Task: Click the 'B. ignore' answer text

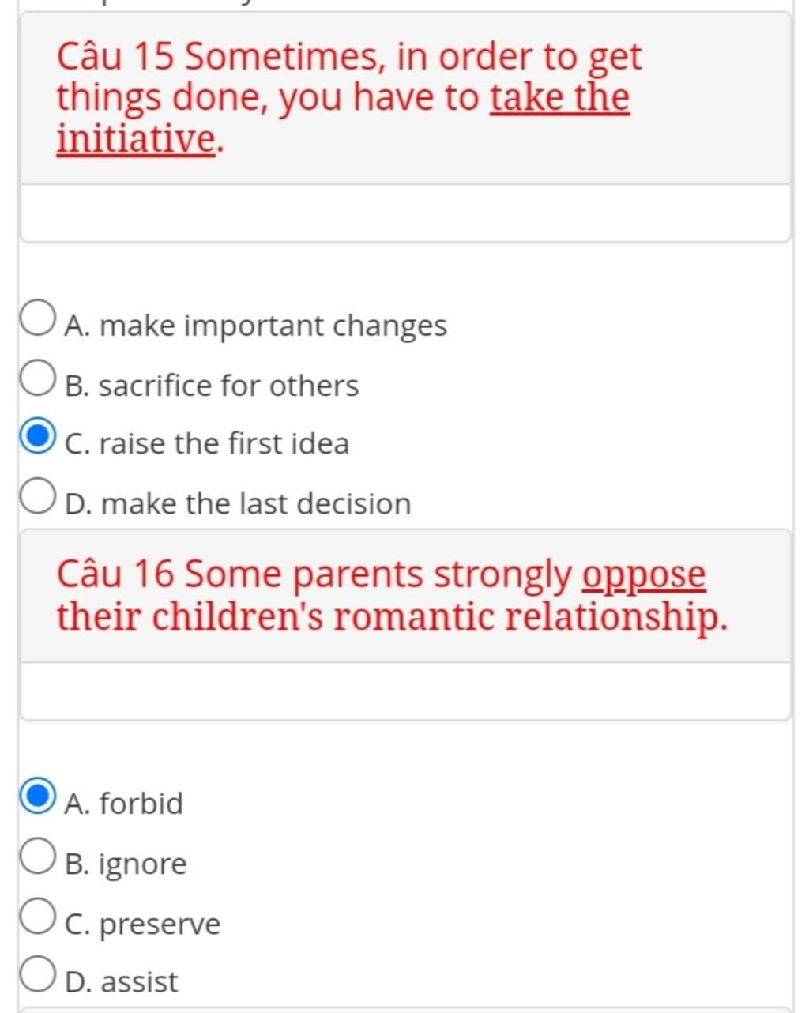Action: (126, 864)
